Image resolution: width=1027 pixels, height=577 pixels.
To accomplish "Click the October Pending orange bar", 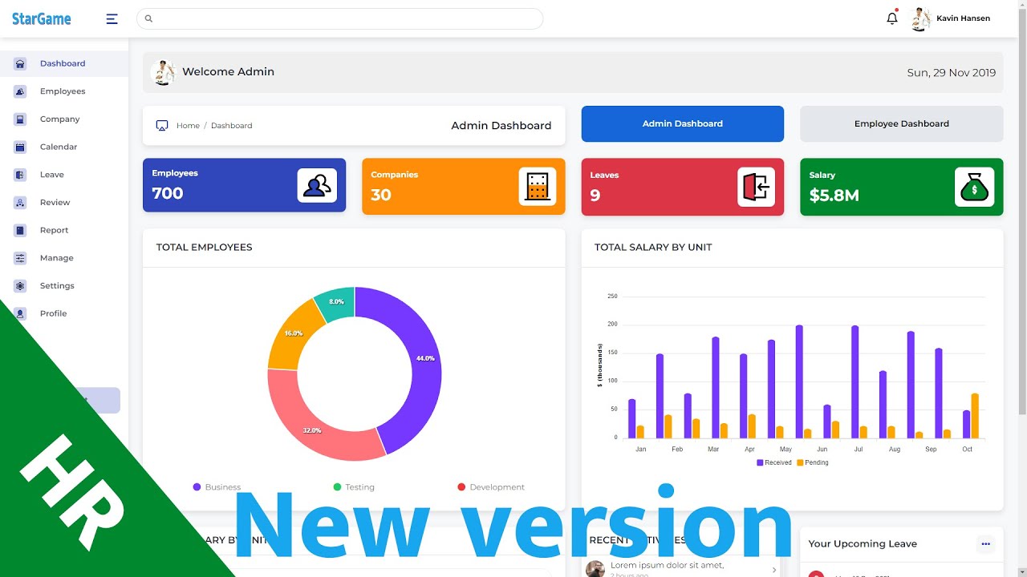I will (975, 416).
